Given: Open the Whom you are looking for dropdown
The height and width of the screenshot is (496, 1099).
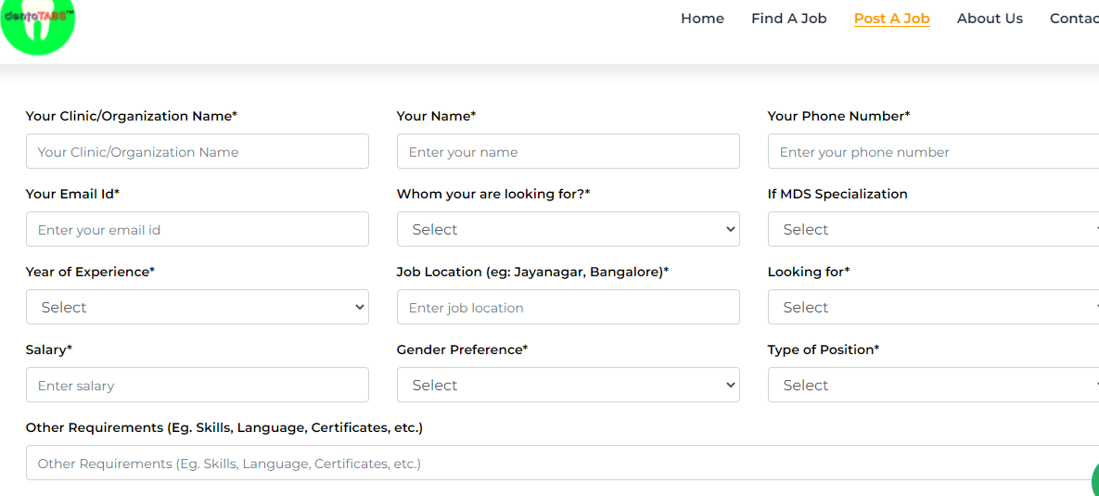Looking at the screenshot, I should (x=568, y=229).
